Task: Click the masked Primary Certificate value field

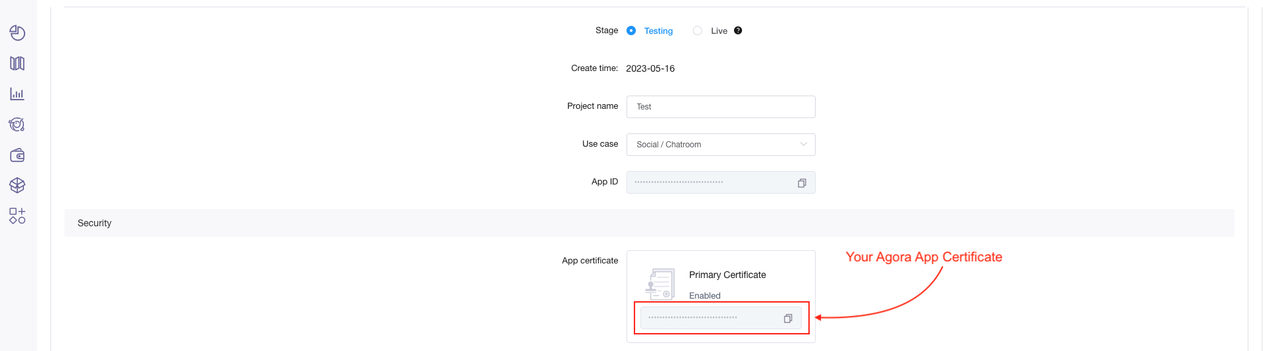Action: [710, 318]
